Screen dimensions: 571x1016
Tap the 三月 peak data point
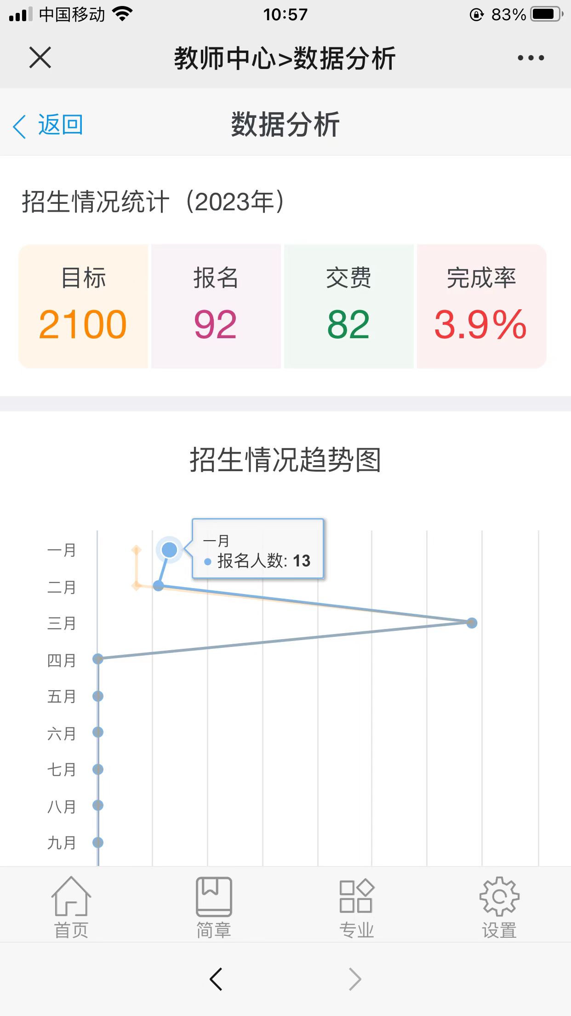[x=472, y=623]
